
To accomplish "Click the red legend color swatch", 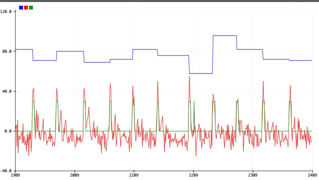I will click(x=26, y=8).
